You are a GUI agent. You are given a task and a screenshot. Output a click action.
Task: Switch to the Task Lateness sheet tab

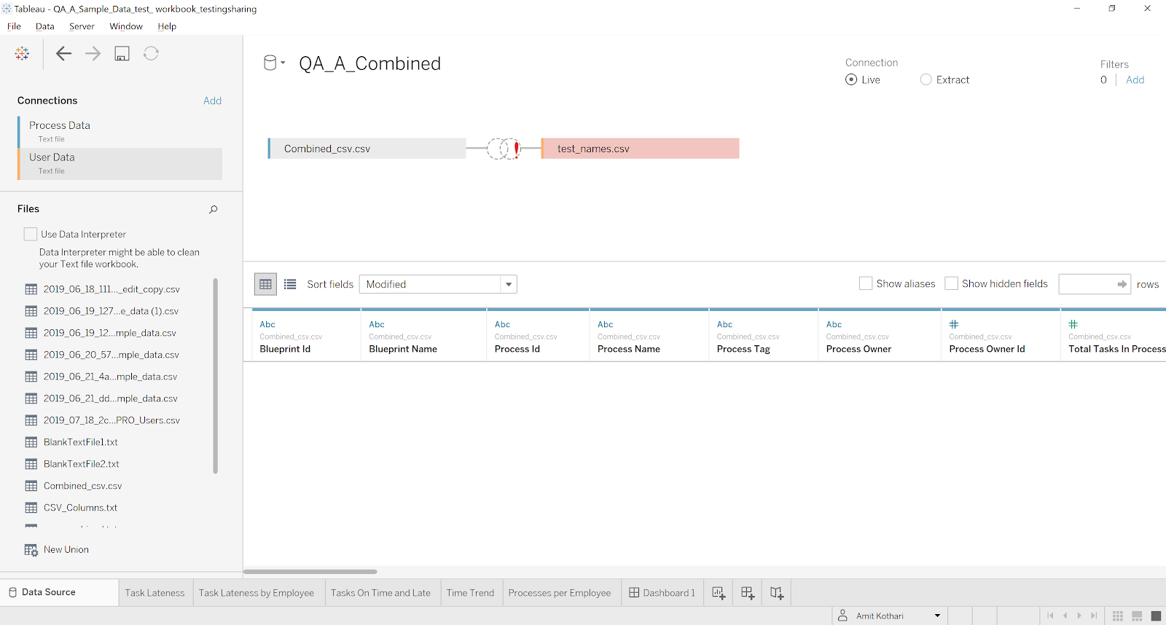tap(155, 593)
